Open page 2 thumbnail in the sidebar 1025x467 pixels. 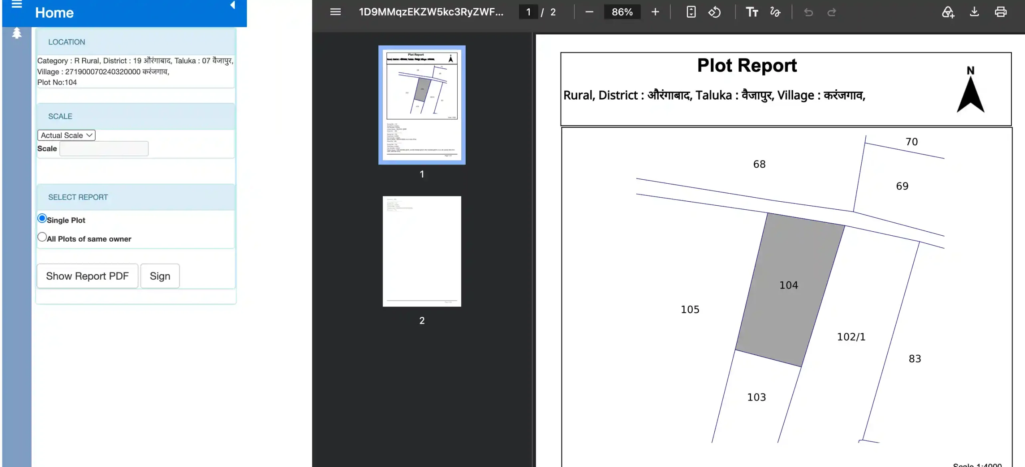tap(422, 251)
